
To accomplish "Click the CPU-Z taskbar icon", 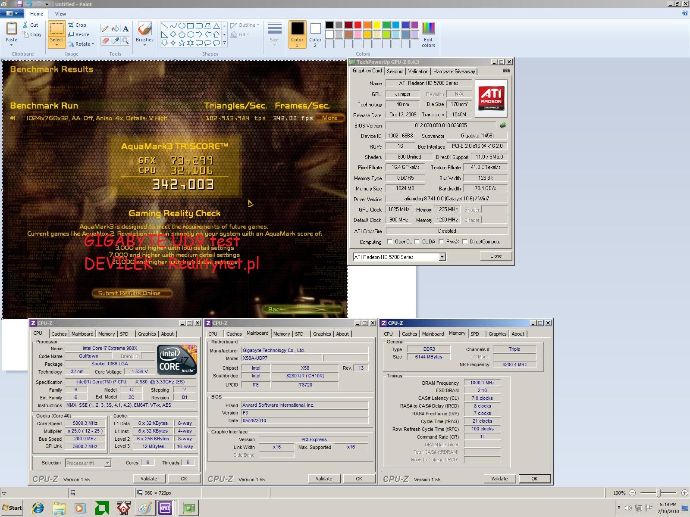I will [165, 508].
